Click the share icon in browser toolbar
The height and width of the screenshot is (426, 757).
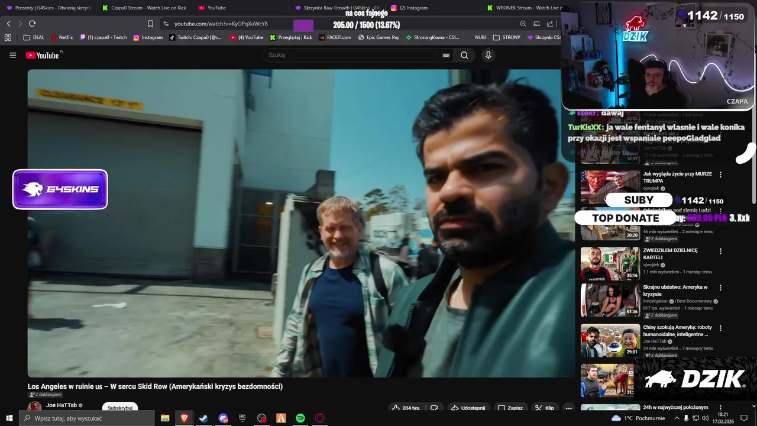[550, 24]
